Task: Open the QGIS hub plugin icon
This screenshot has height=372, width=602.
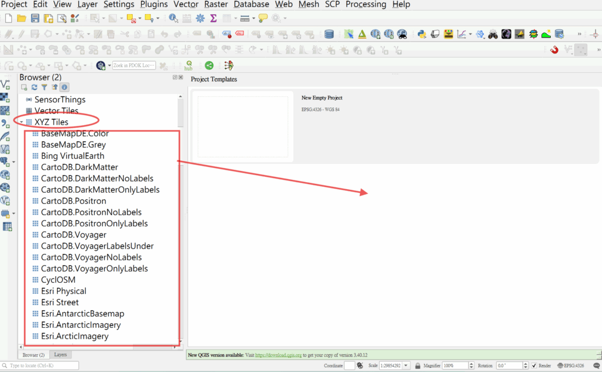Action: [189, 65]
